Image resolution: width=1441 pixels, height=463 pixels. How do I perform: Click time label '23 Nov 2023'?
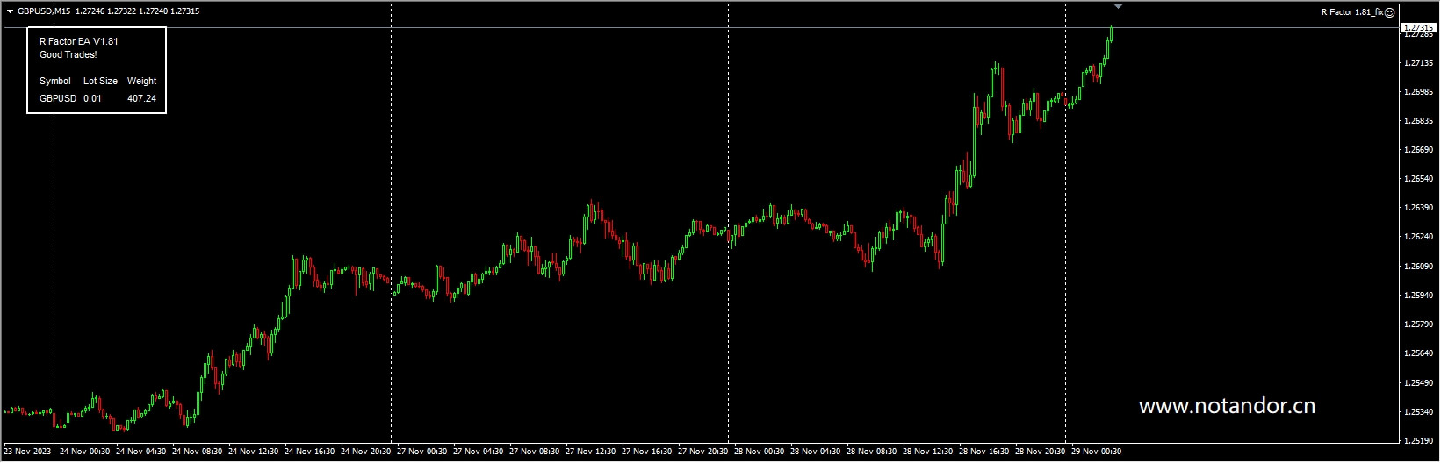[x=27, y=452]
